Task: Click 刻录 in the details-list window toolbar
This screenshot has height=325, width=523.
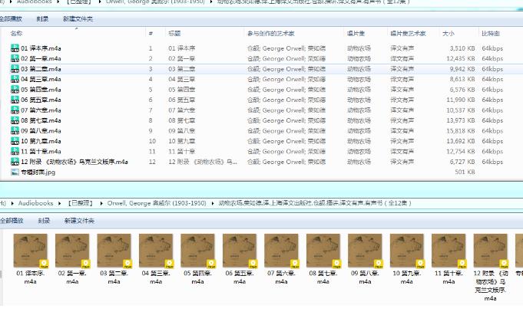Action: tap(42, 18)
